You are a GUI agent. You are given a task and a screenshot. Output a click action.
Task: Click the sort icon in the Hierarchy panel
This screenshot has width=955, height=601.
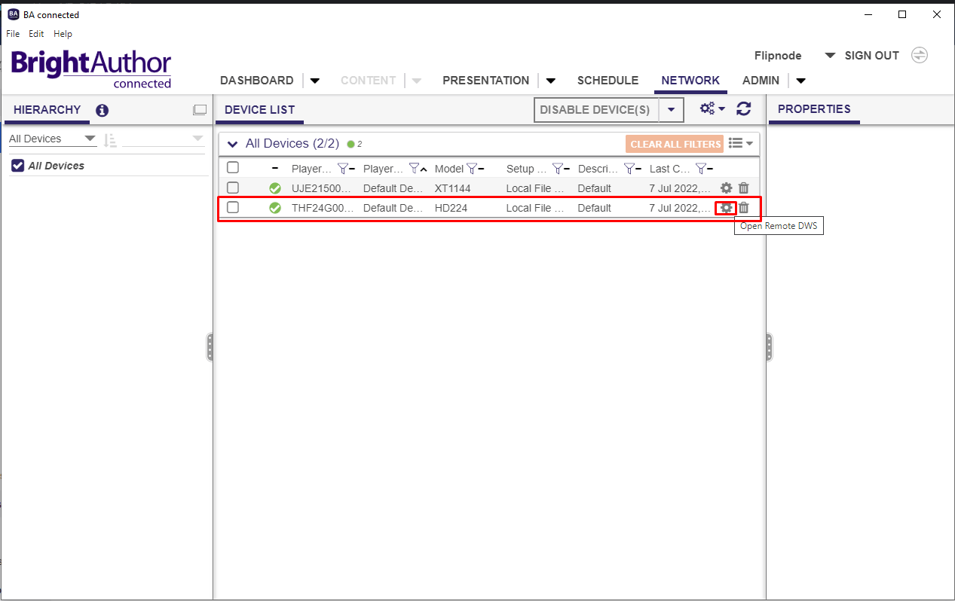pos(110,139)
